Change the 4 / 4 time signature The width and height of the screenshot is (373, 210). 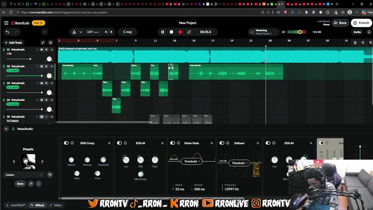[x=108, y=32]
